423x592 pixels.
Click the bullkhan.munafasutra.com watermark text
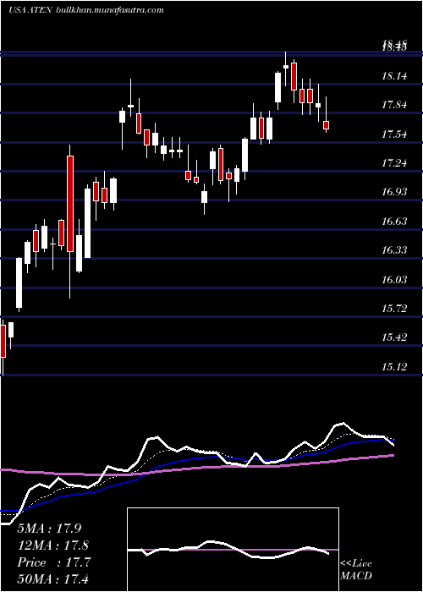[109, 10]
